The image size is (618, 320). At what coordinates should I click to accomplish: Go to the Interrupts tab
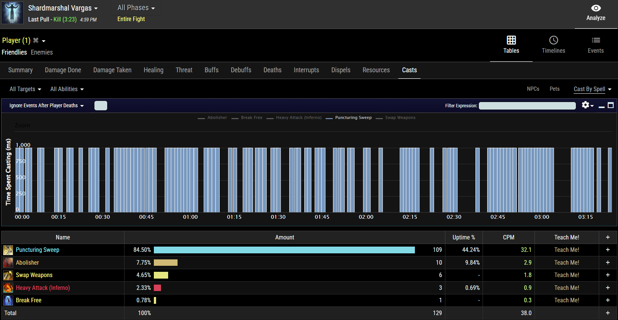pyautogui.click(x=306, y=70)
